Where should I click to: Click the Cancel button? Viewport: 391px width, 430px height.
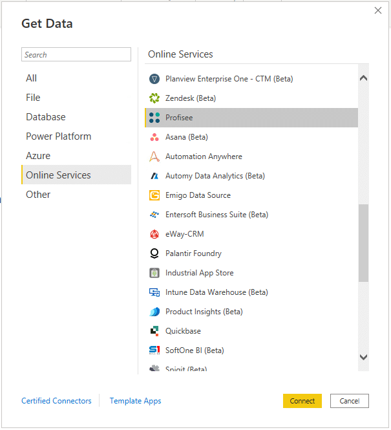(x=350, y=401)
